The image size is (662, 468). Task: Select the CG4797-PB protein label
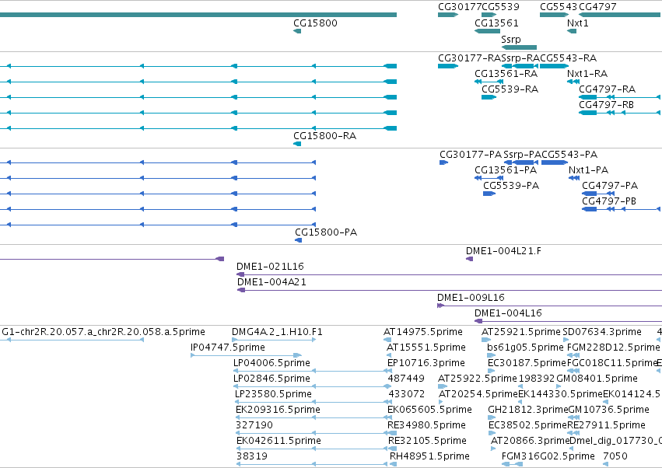609,201
